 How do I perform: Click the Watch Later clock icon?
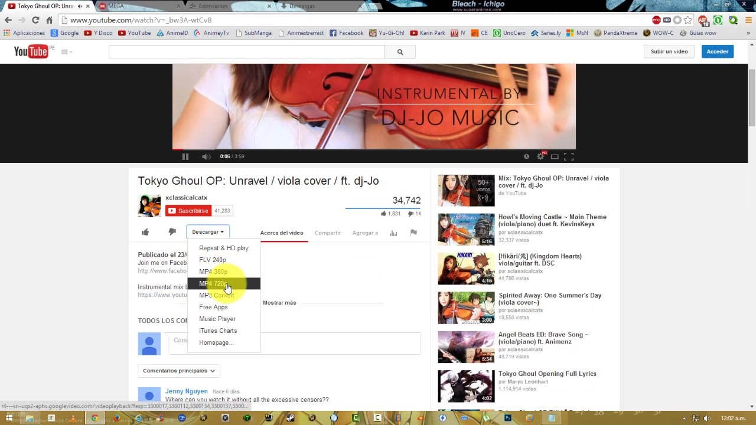(x=526, y=156)
